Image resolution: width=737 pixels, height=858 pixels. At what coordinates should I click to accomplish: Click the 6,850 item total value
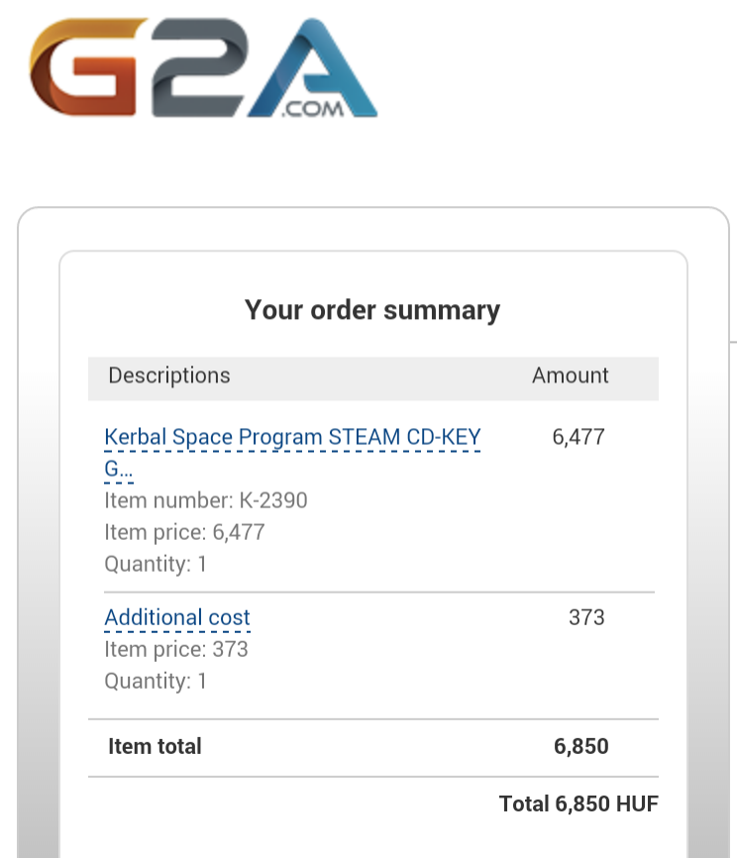[x=581, y=746]
